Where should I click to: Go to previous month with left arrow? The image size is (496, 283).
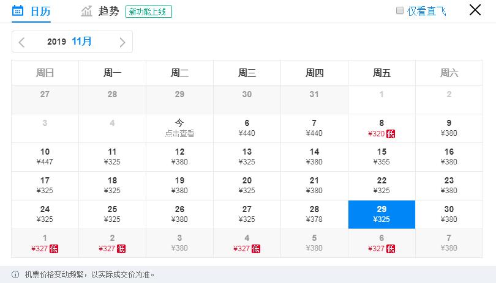pos(21,42)
